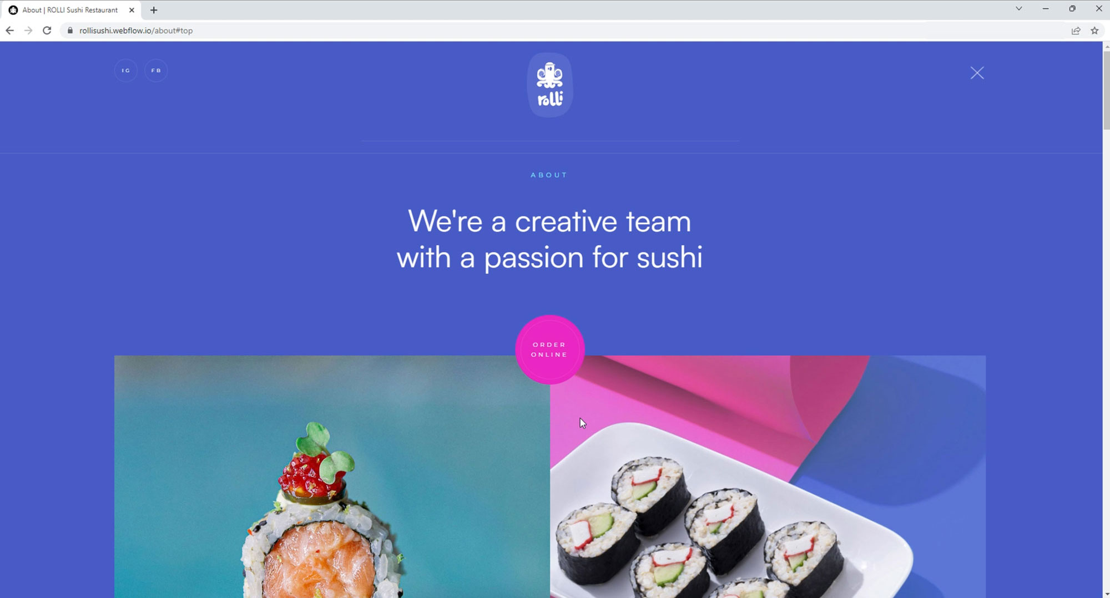Screen dimensions: 1110x598
Task: Click the Rolli octopus logo
Action: coord(549,85)
